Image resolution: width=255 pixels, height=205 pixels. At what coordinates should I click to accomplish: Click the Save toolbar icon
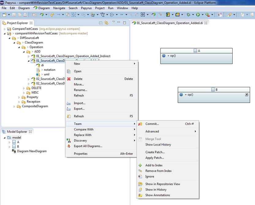click(x=14, y=15)
